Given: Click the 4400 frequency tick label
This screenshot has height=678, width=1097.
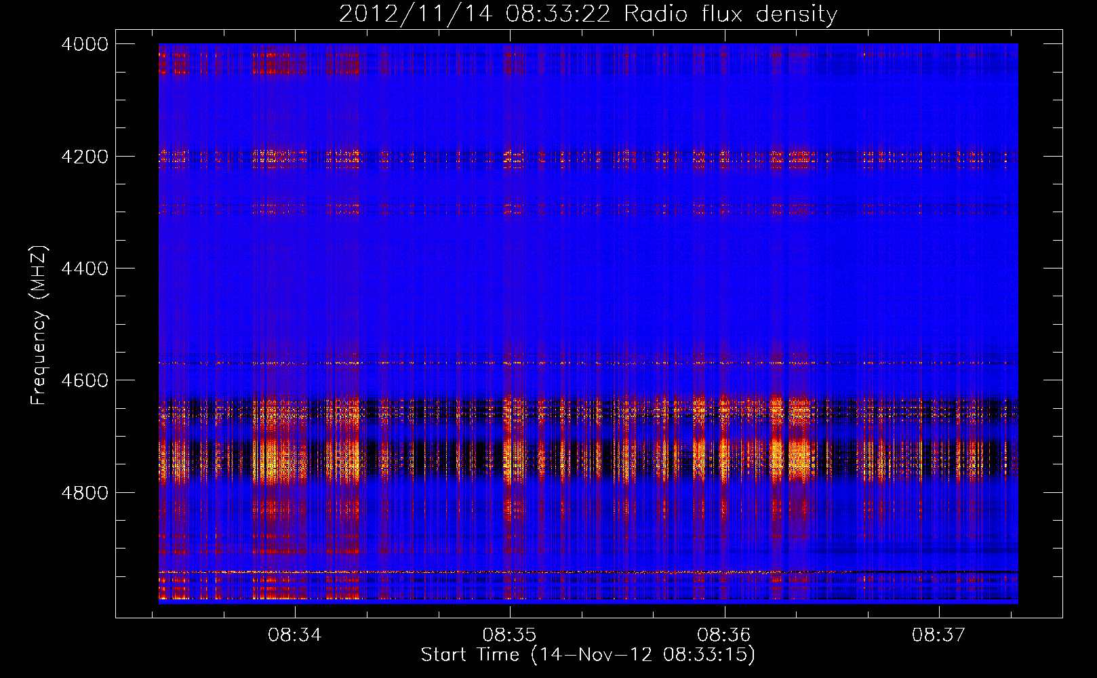Looking at the screenshot, I should [x=85, y=268].
